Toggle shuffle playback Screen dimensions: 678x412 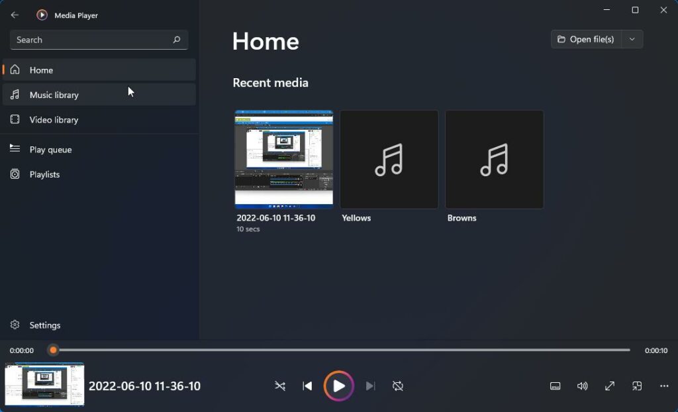(280, 386)
